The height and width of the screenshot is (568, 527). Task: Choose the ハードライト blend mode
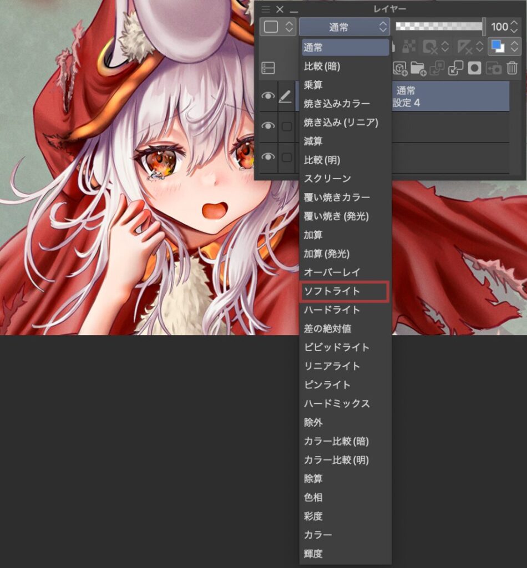345,310
